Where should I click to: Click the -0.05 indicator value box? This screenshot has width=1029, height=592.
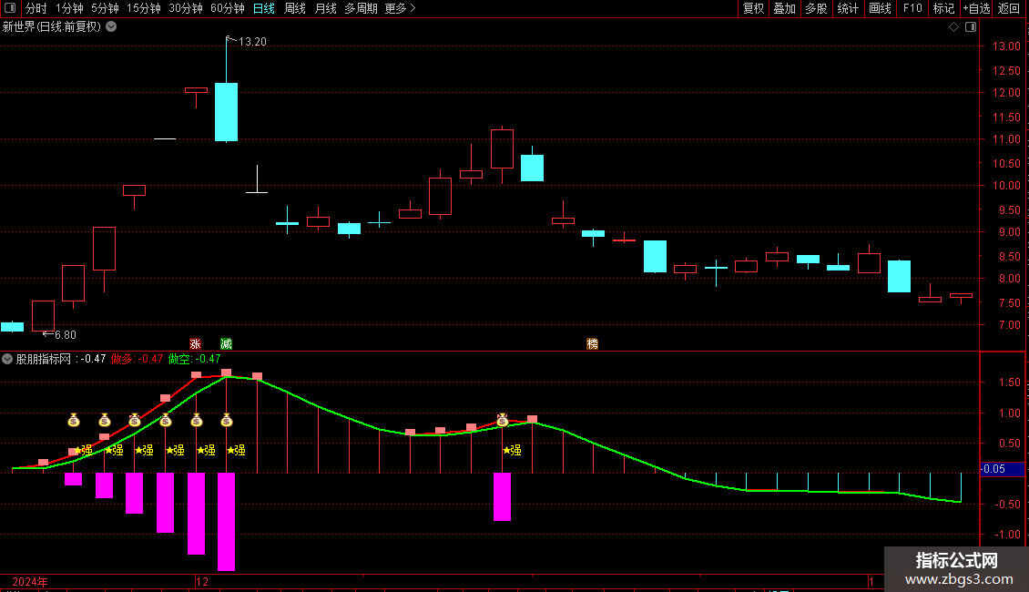click(1002, 469)
